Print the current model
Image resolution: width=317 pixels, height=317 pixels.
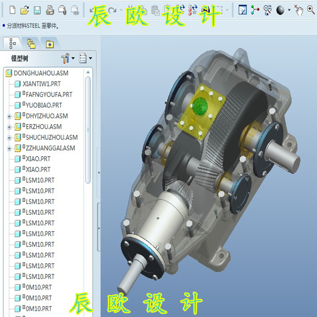(50, 10)
